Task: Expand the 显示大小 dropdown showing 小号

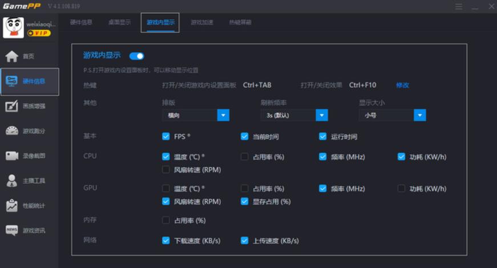Action: coord(420,115)
